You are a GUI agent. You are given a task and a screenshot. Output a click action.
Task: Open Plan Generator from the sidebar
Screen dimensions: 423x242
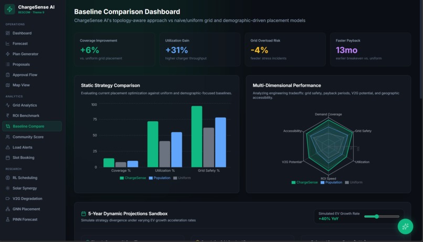[32, 54]
